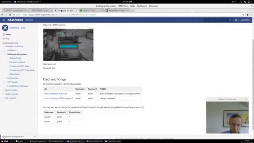Switch to Icinga Web 2 browser tab
Viewport: 254px width, 143px height.
[117, 10]
